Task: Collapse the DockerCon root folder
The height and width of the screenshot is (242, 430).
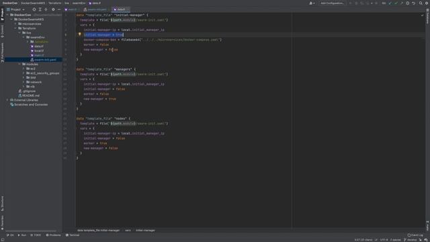Action: tap(7, 15)
